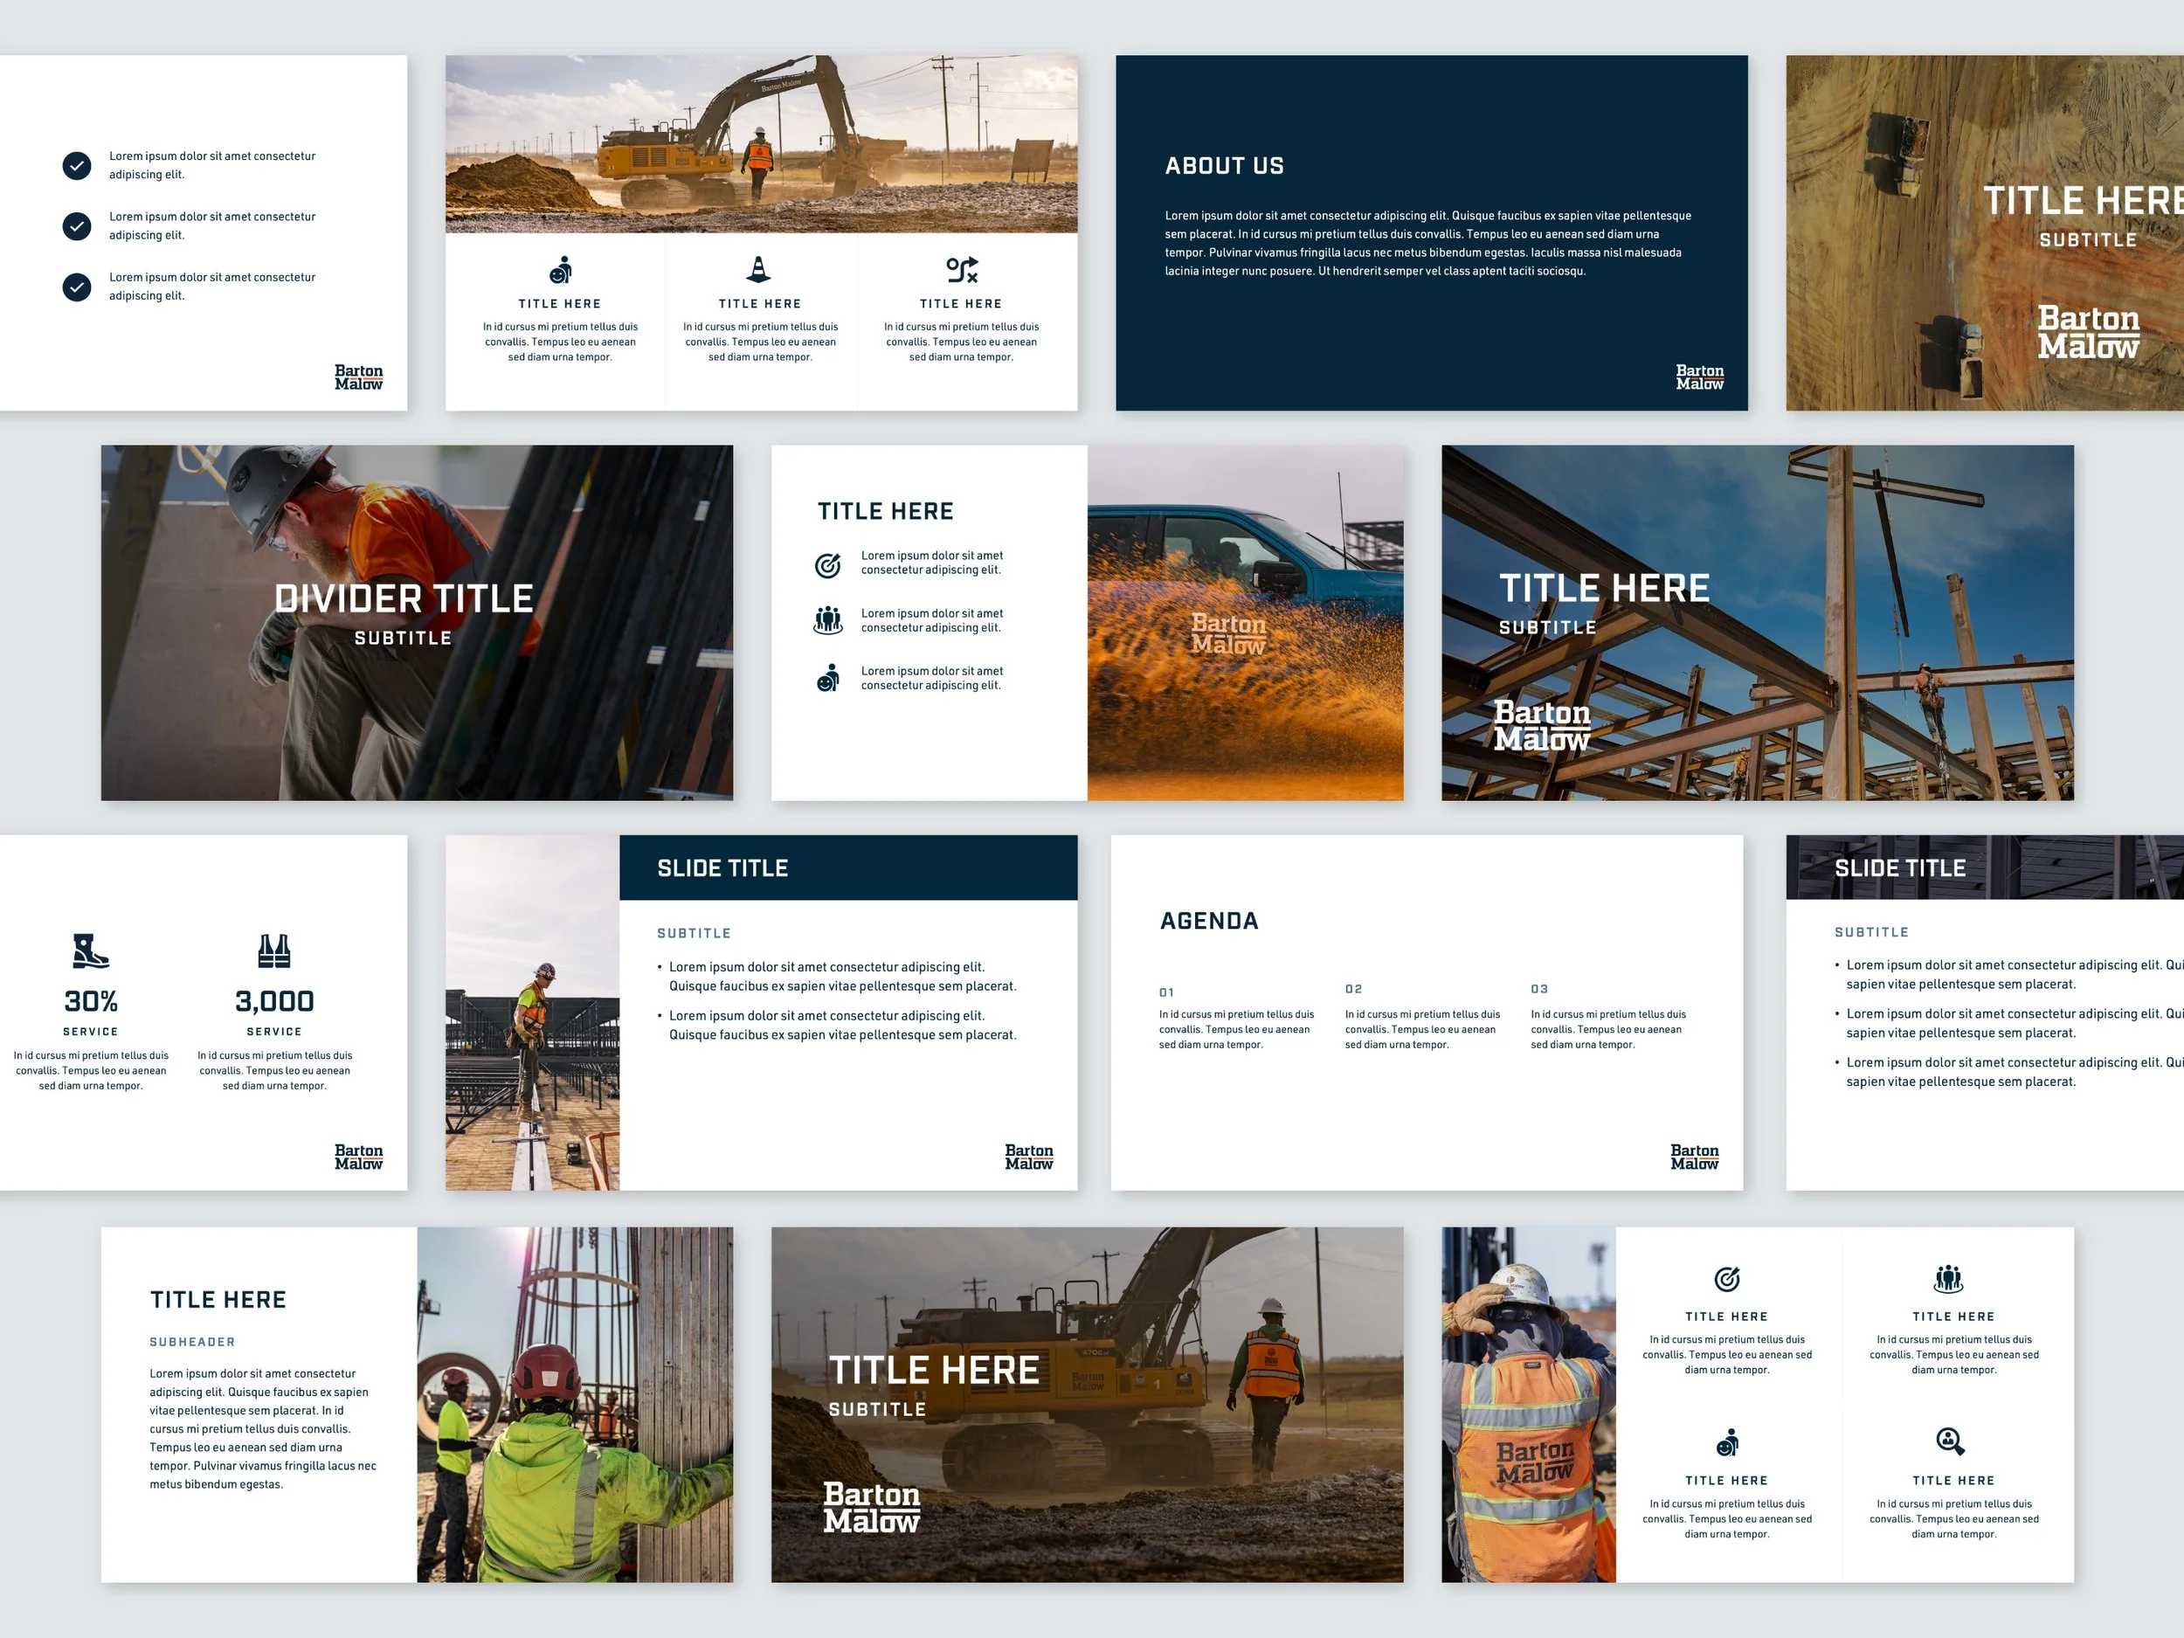
Task: Select agenda item number 02
Action: tap(1354, 989)
